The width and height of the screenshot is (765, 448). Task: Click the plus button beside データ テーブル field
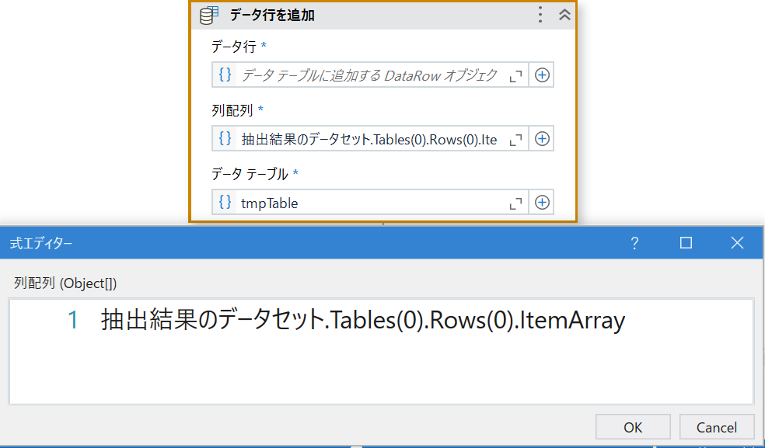pyautogui.click(x=542, y=203)
